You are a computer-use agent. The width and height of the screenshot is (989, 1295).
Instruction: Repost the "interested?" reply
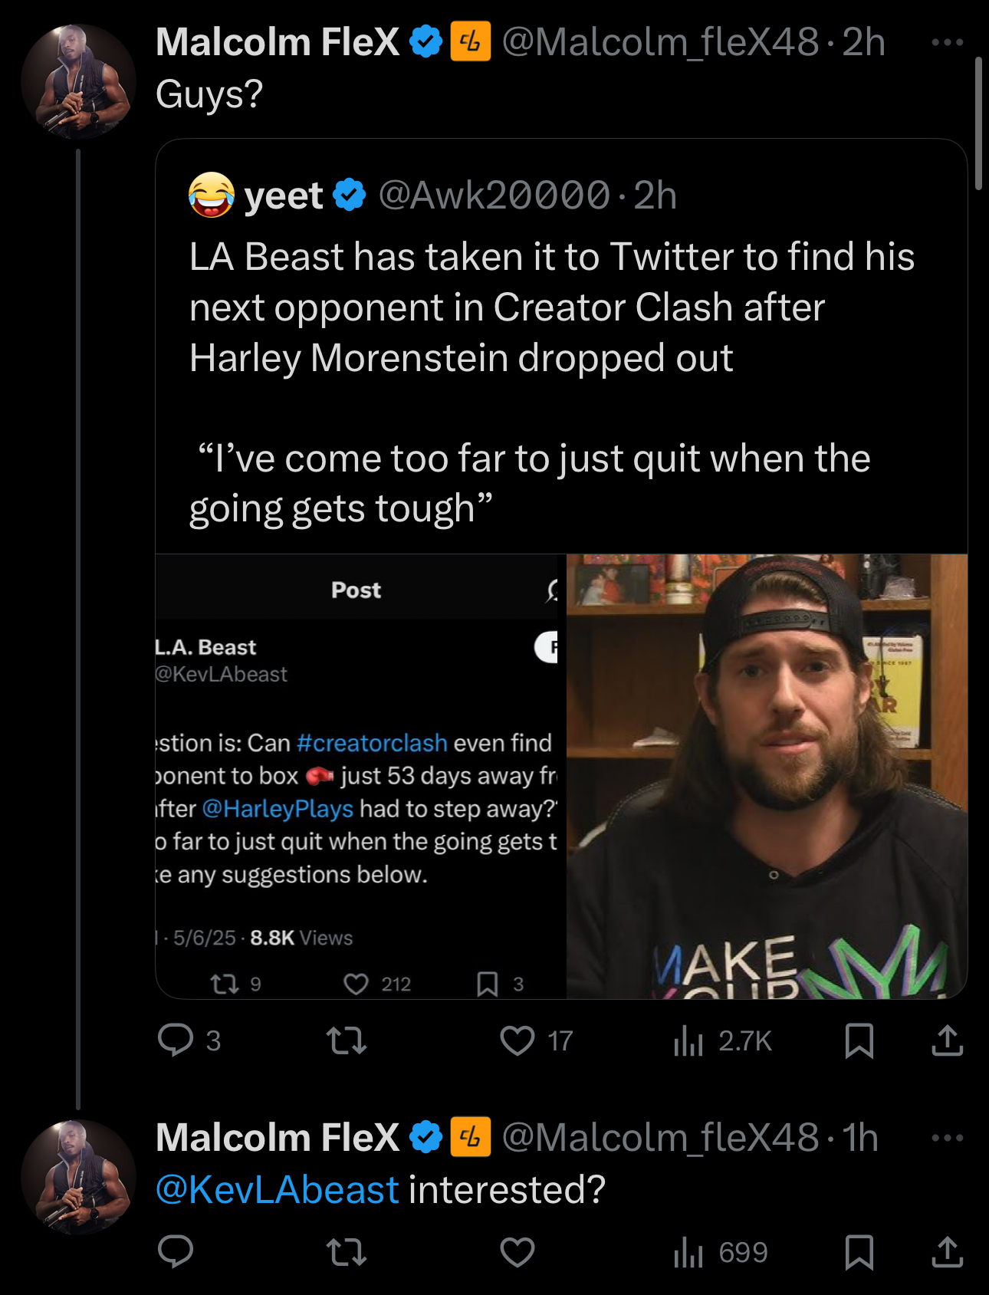point(347,1252)
